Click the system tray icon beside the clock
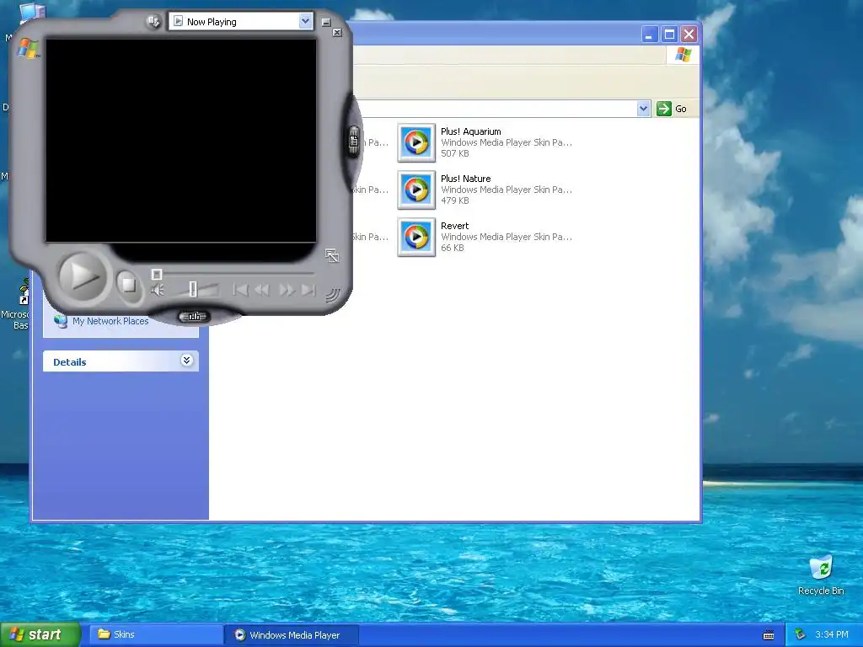 click(801, 635)
